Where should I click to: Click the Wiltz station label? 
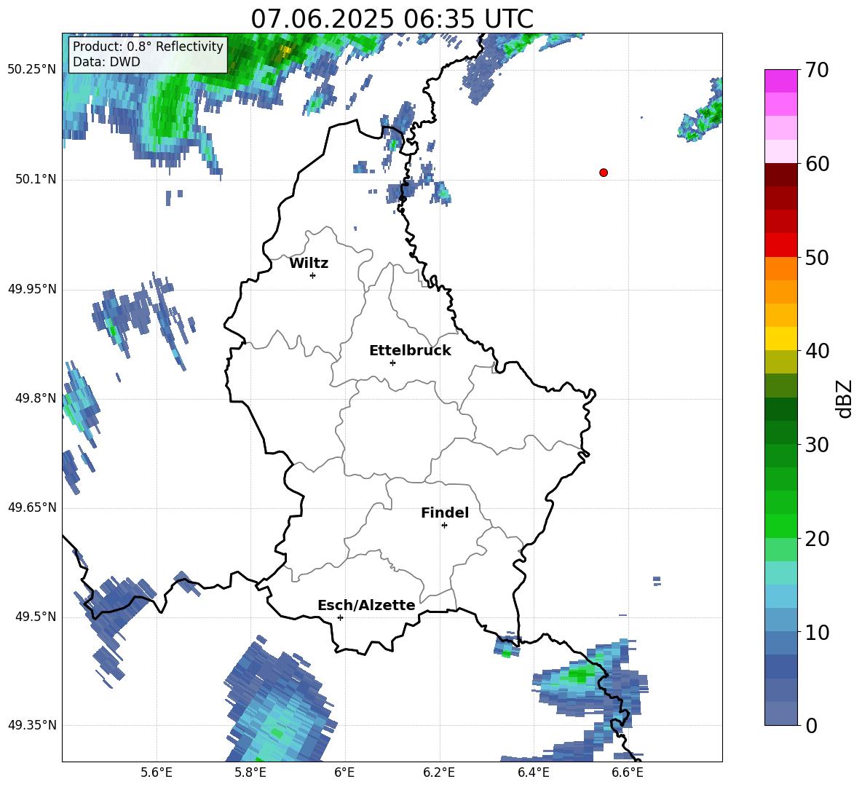pyautogui.click(x=309, y=264)
